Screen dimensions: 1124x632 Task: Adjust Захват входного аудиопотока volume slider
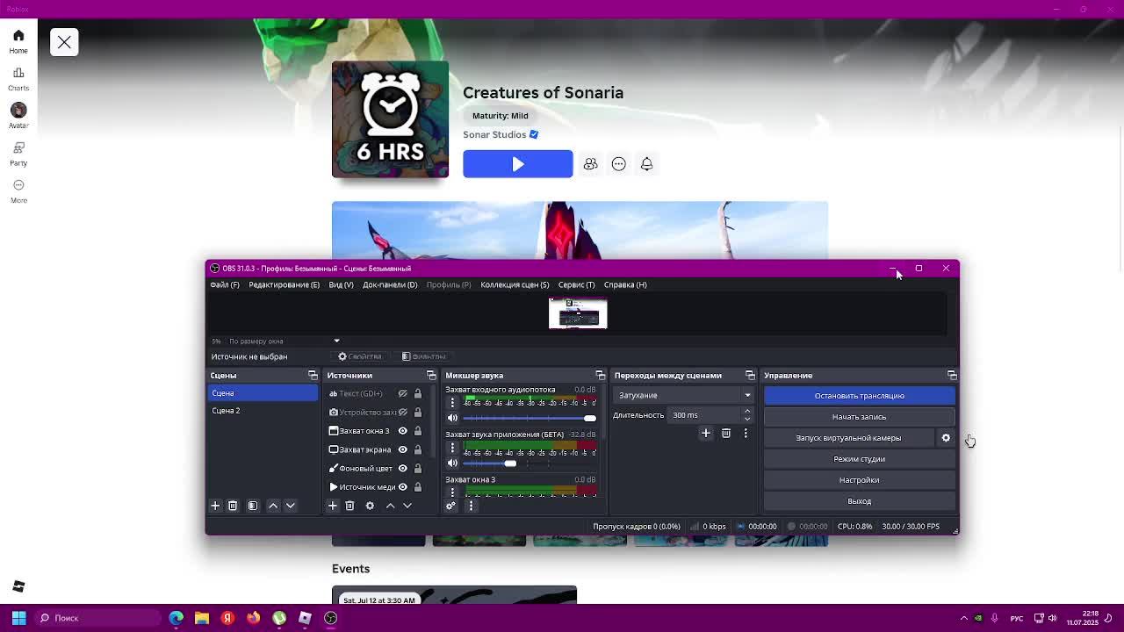tap(530, 418)
